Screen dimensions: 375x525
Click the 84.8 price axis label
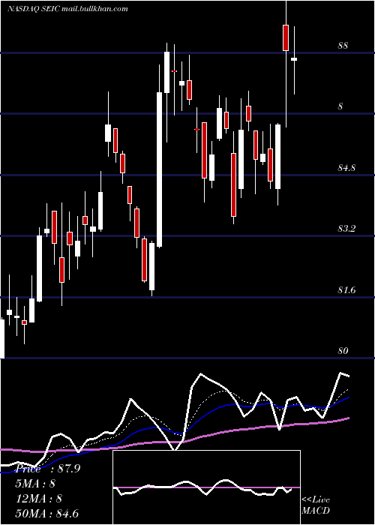[x=346, y=167]
